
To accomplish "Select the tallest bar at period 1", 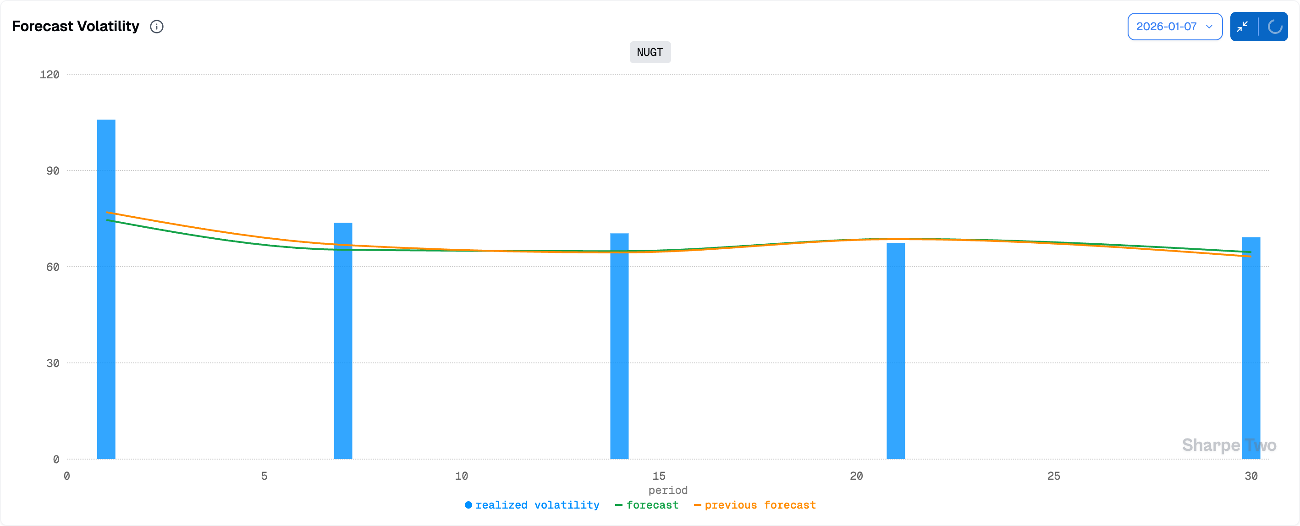I will click(x=106, y=289).
